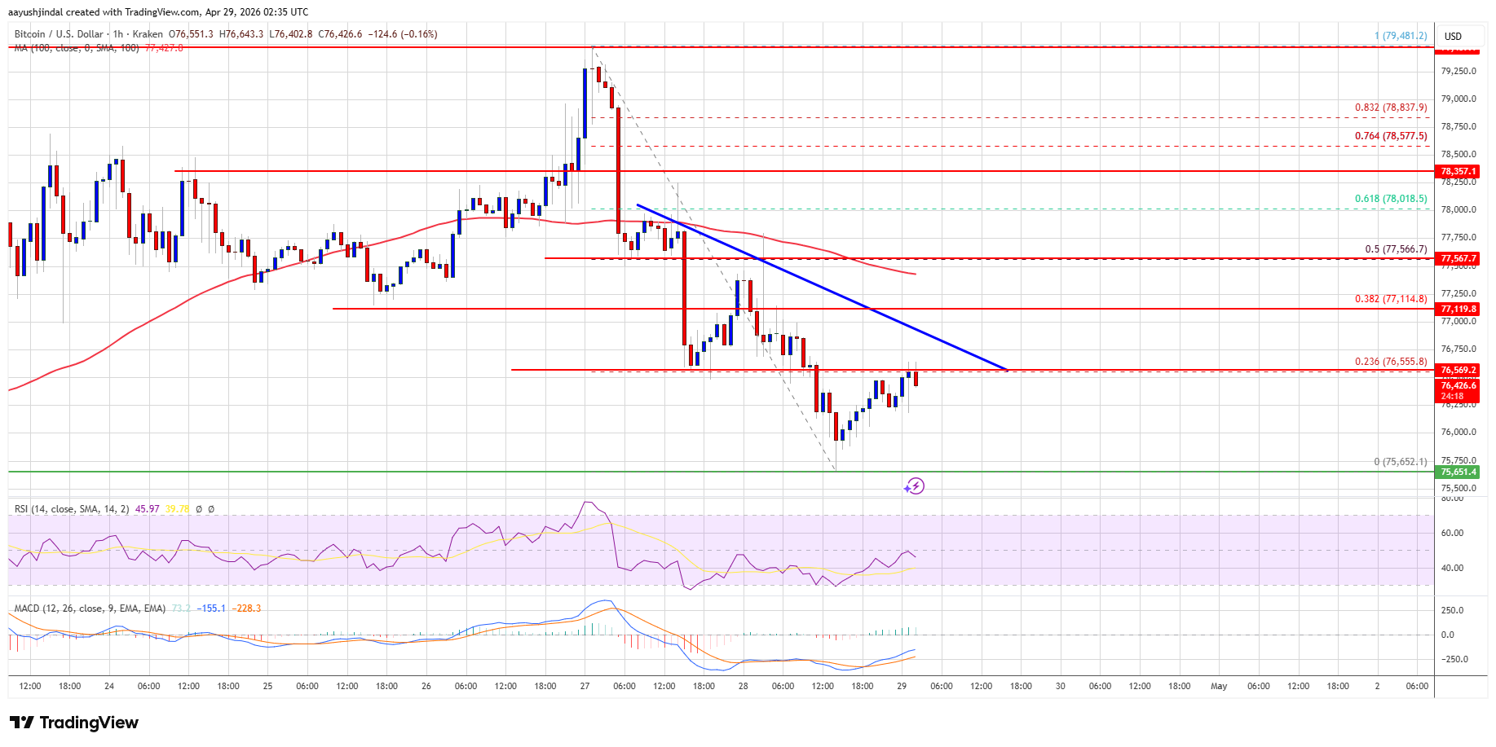Click the RSI value 45.97 in legend

(147, 509)
